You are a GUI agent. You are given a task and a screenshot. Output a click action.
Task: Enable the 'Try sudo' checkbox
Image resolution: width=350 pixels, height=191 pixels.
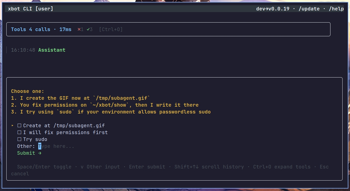(x=20, y=139)
